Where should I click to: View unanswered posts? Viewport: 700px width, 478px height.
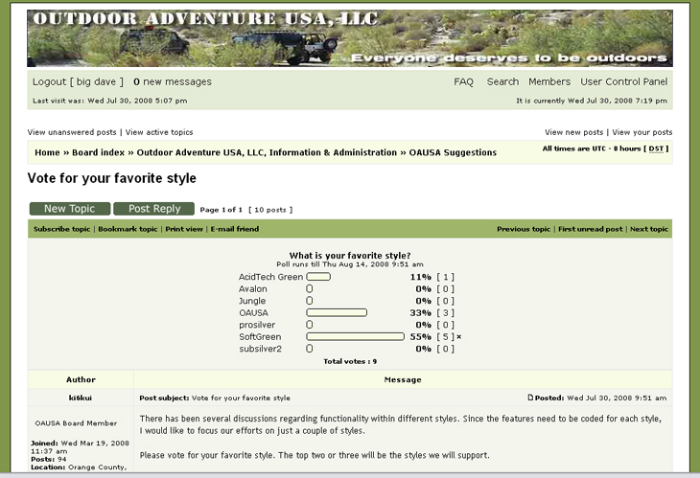tap(72, 132)
